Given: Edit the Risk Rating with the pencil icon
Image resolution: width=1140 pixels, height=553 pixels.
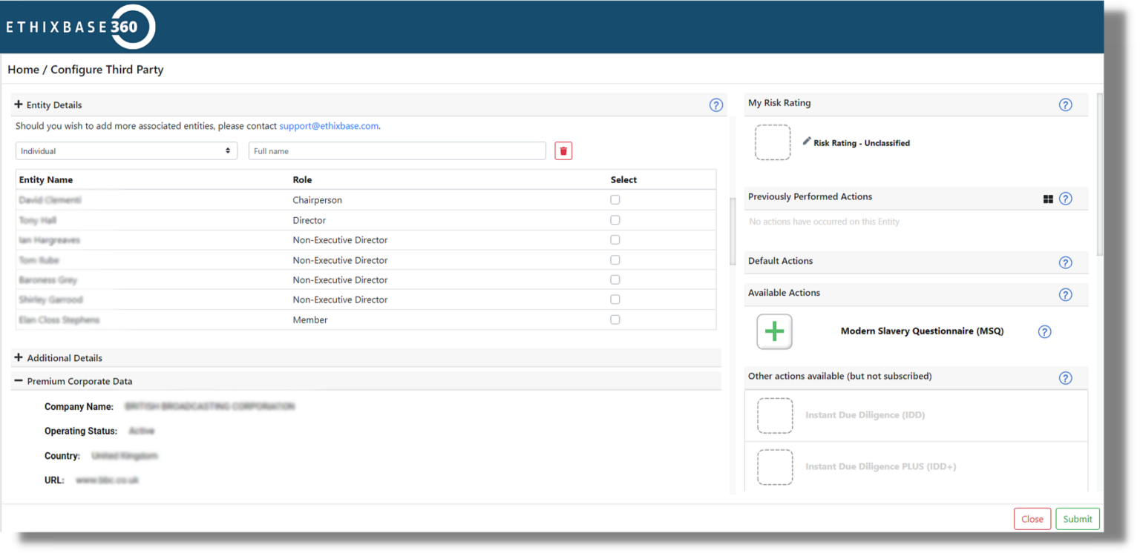Looking at the screenshot, I should pyautogui.click(x=808, y=142).
